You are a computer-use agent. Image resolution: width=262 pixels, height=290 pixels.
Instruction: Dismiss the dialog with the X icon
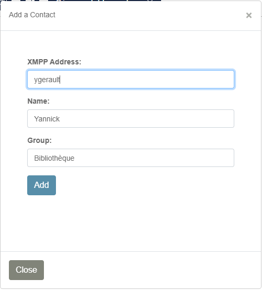pos(249,15)
